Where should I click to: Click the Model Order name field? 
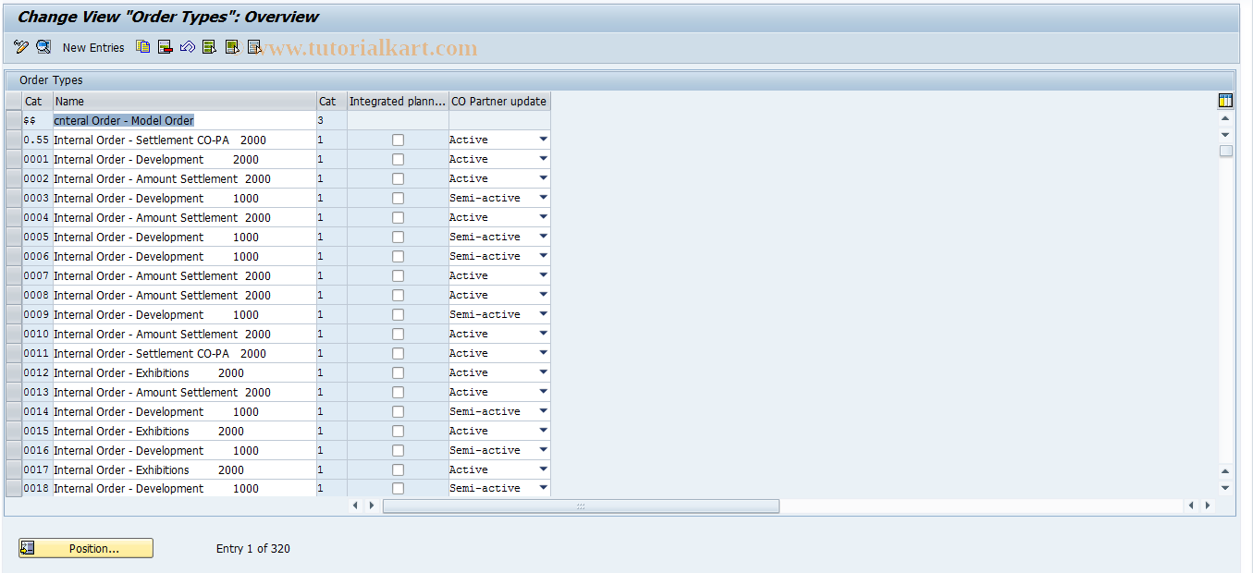(184, 120)
